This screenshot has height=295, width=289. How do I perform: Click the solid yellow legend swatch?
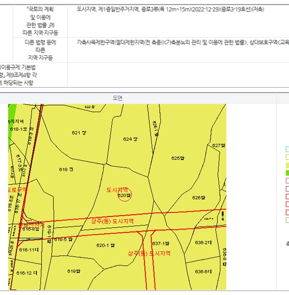[287, 165]
